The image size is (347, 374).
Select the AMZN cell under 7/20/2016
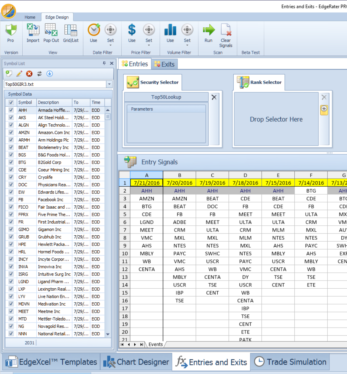point(179,198)
